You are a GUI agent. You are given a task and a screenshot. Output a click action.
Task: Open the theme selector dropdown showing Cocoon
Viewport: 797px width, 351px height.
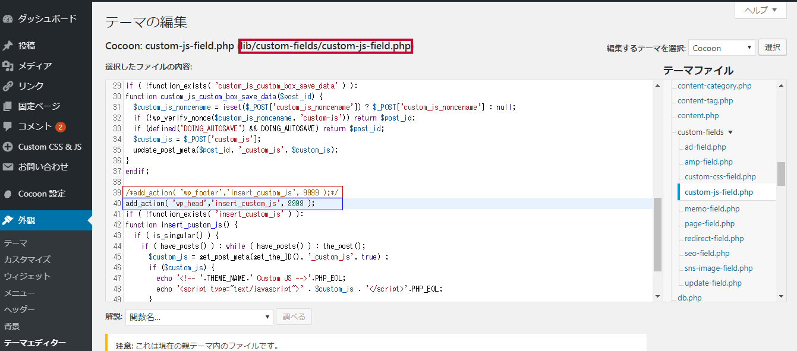tap(722, 48)
